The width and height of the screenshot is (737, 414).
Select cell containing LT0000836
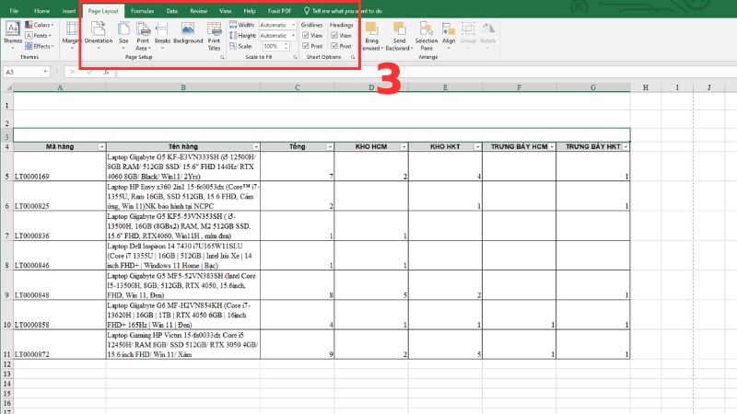[x=60, y=225]
